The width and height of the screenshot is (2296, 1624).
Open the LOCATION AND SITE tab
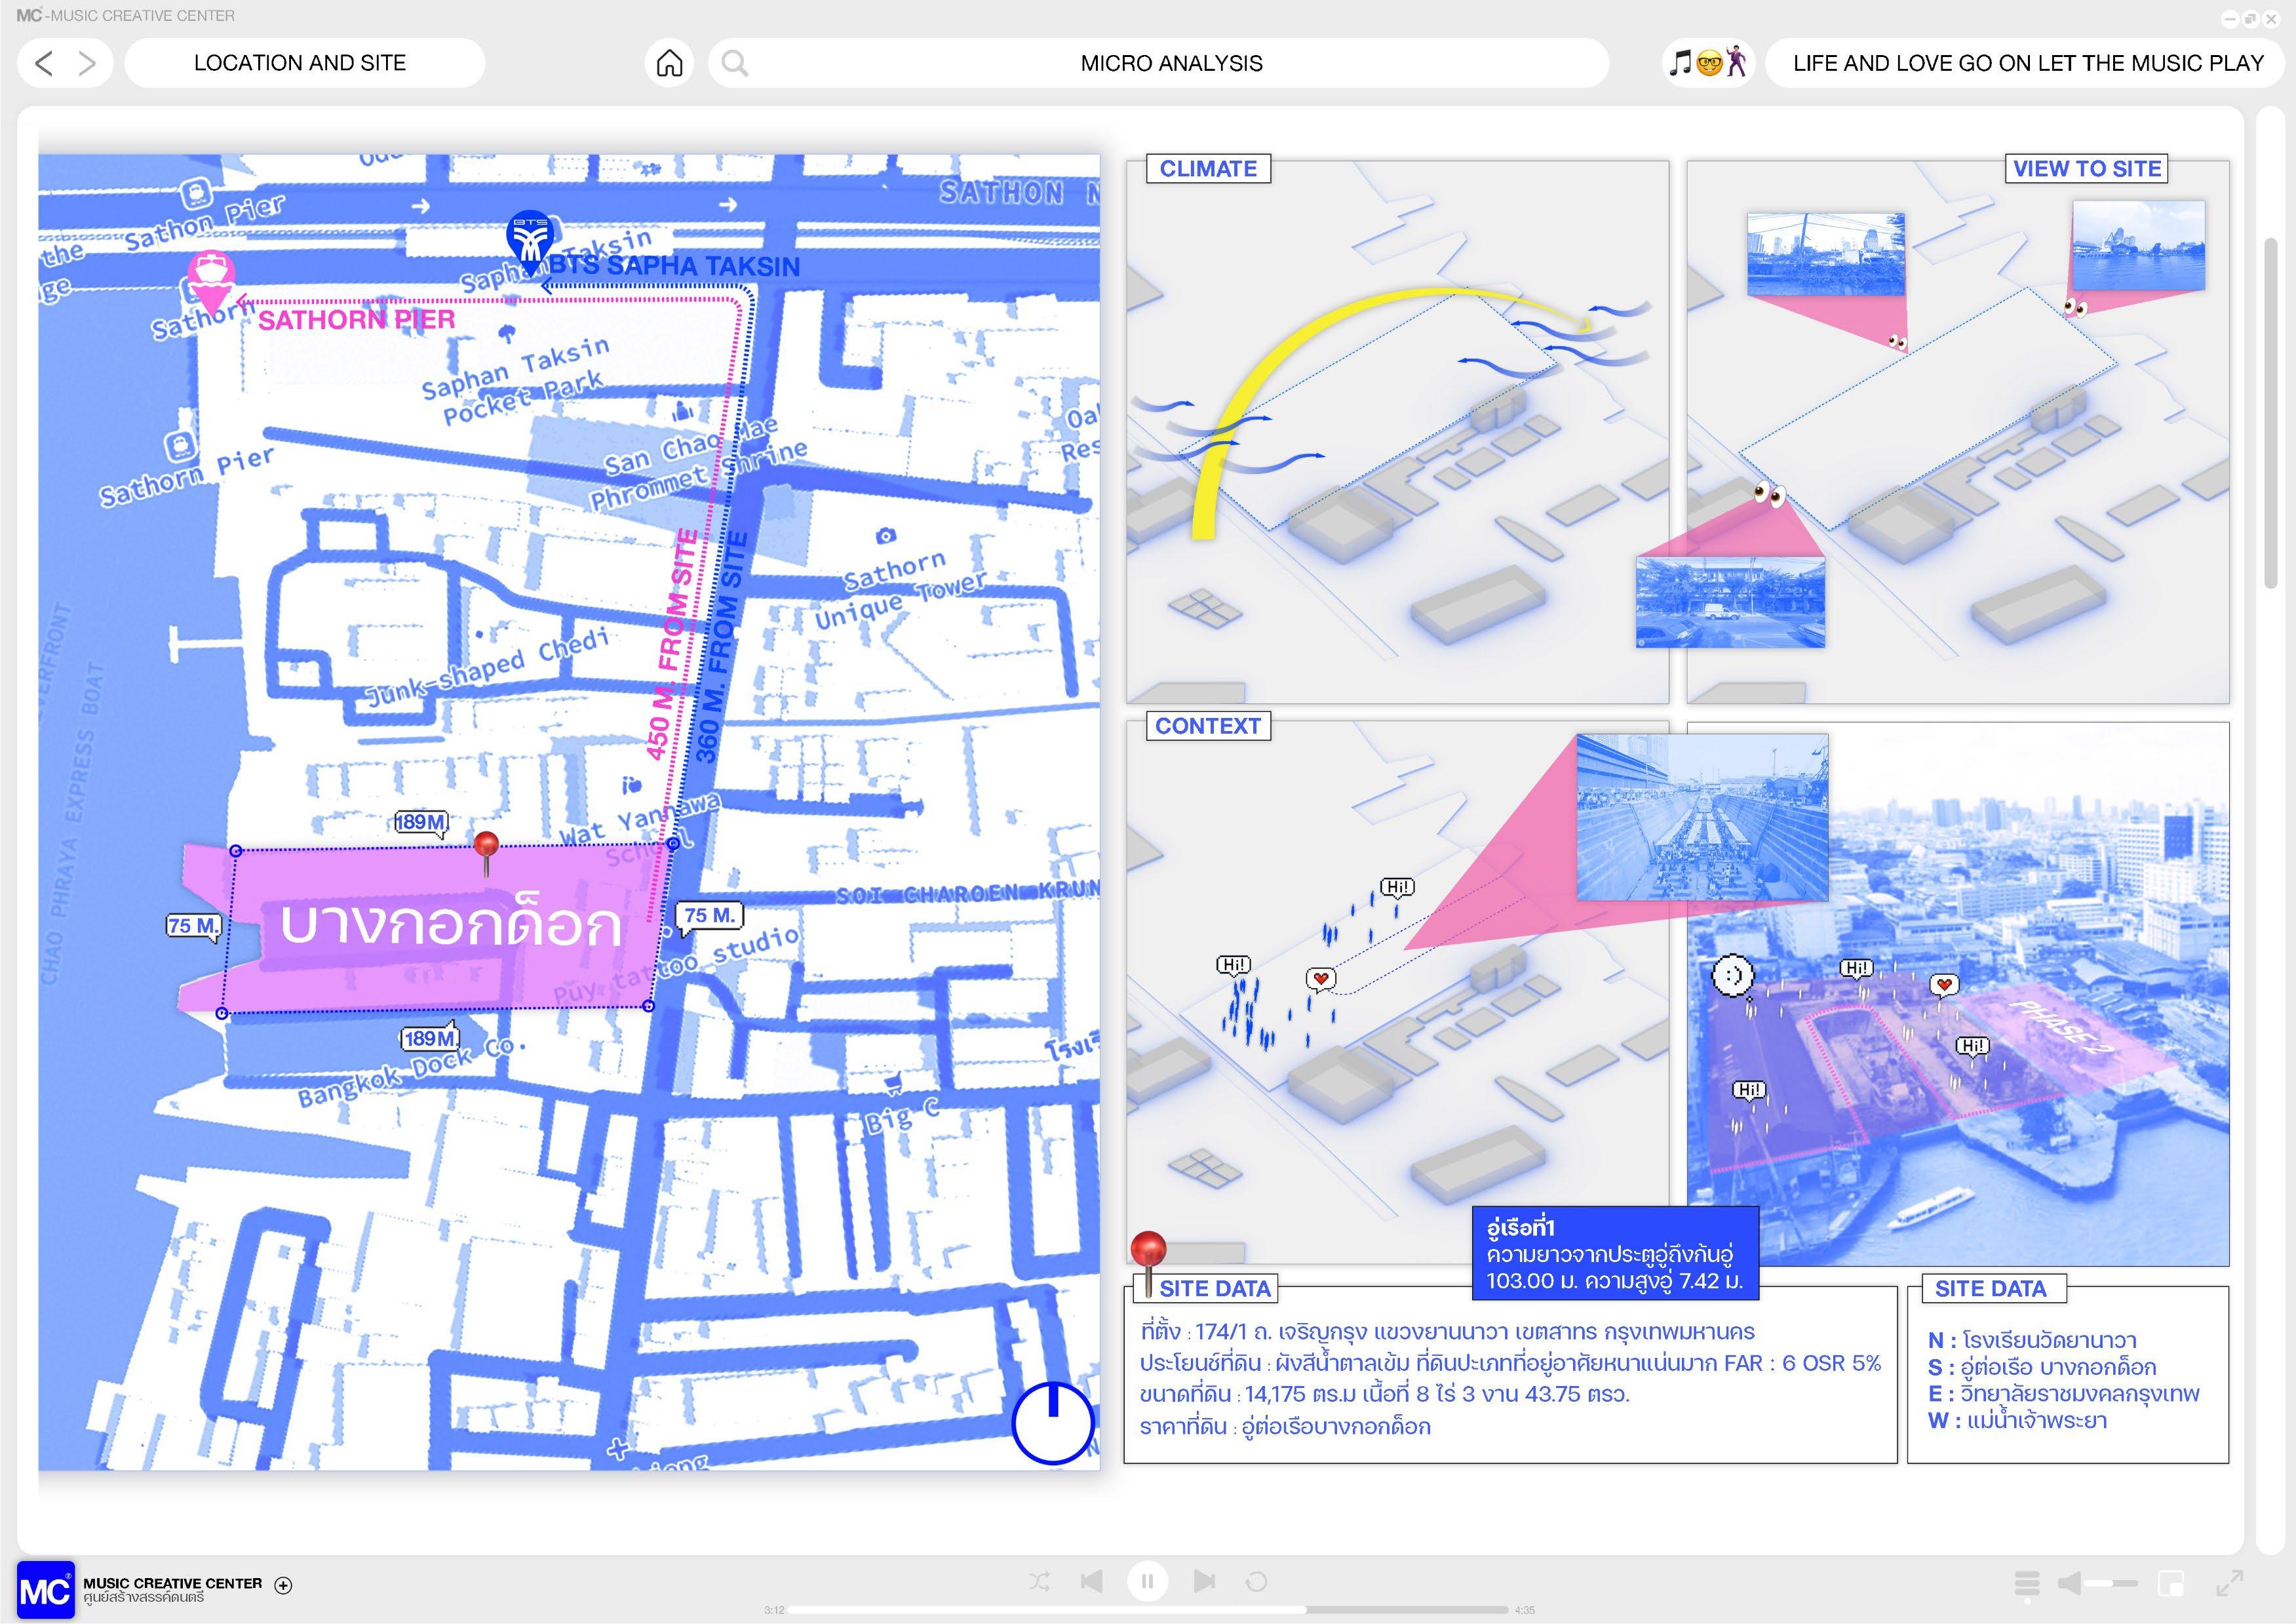tap(300, 63)
